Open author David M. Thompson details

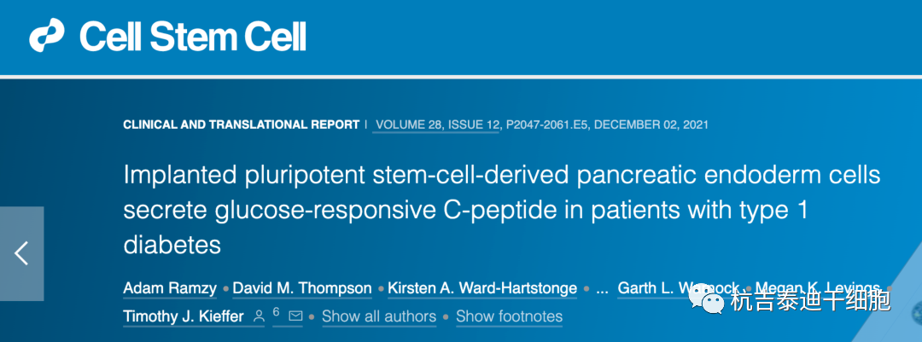click(x=303, y=288)
